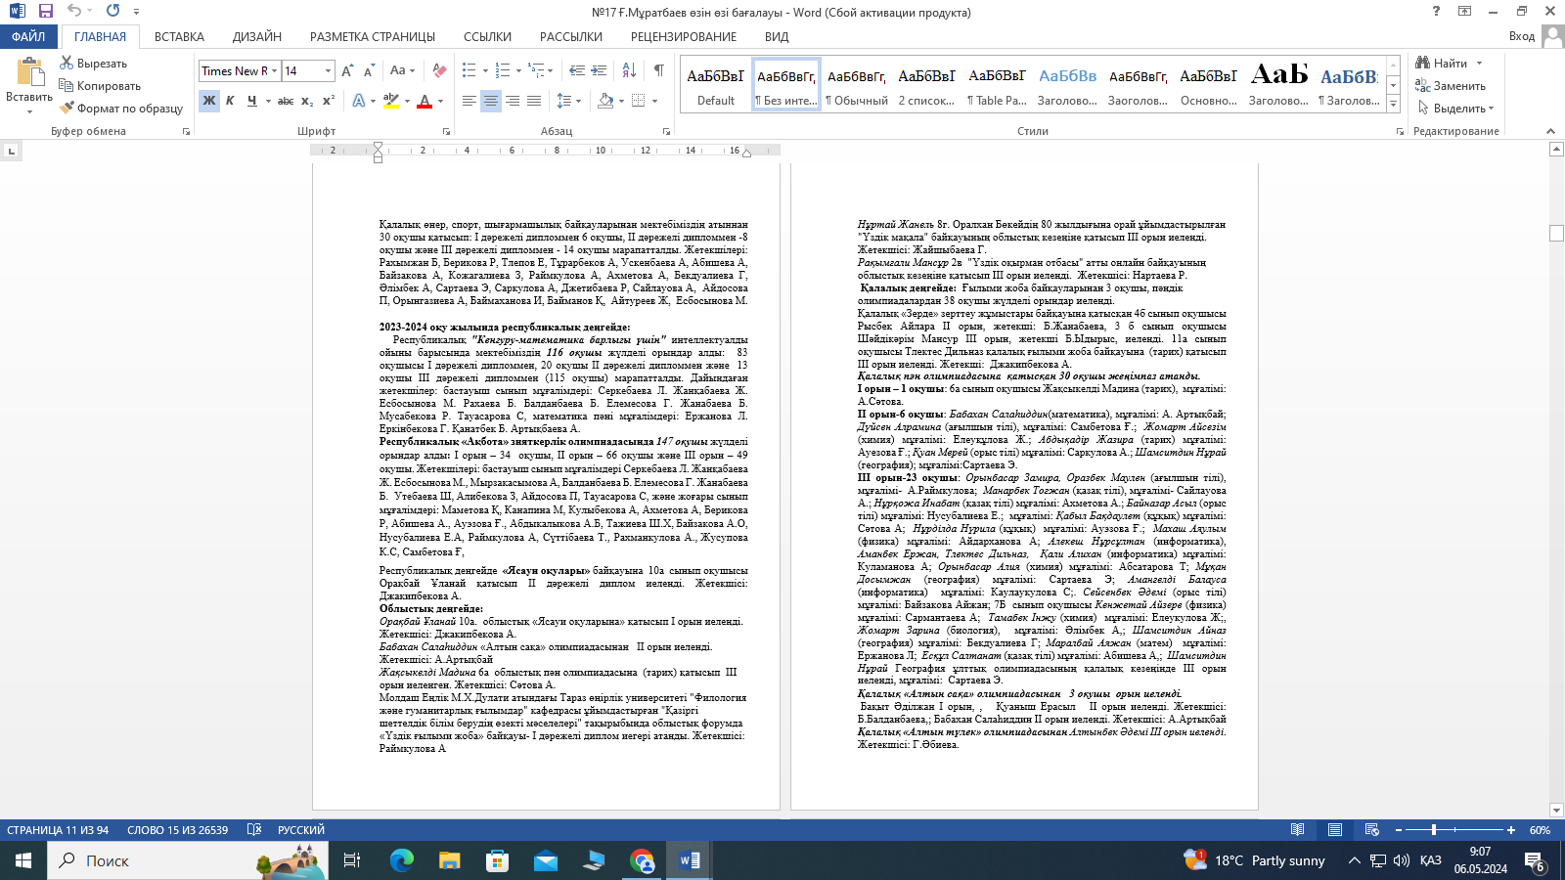Toggle show paragraph marks ¶
This screenshot has height=880, width=1565.
659,71
